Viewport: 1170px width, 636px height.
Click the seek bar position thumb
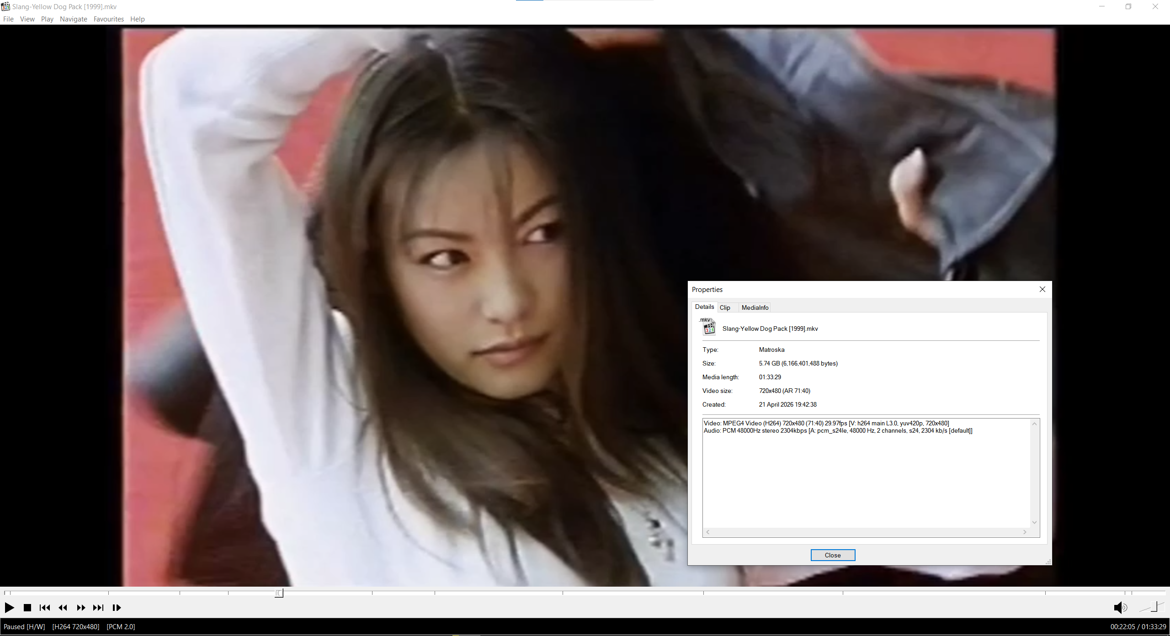(x=279, y=593)
